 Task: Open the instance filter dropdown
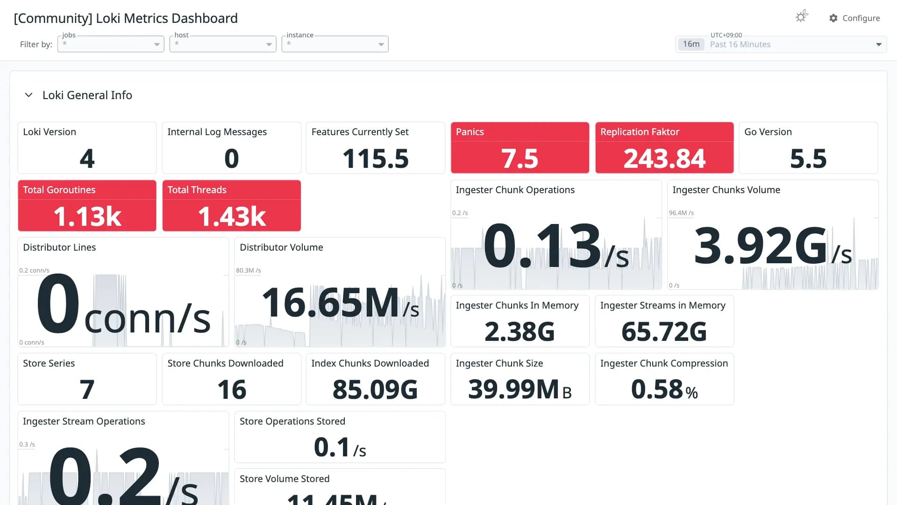tap(335, 44)
